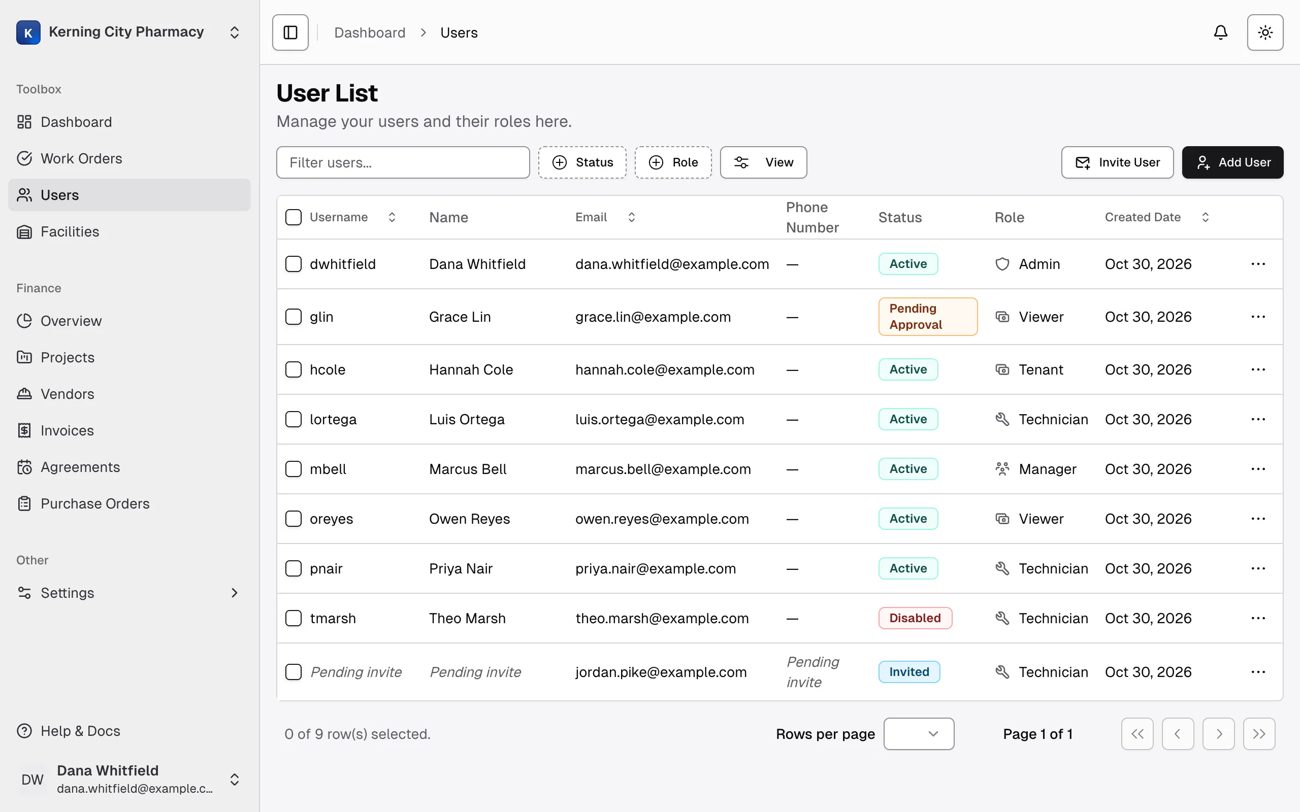Open the View options button
The image size is (1300, 812).
click(763, 162)
